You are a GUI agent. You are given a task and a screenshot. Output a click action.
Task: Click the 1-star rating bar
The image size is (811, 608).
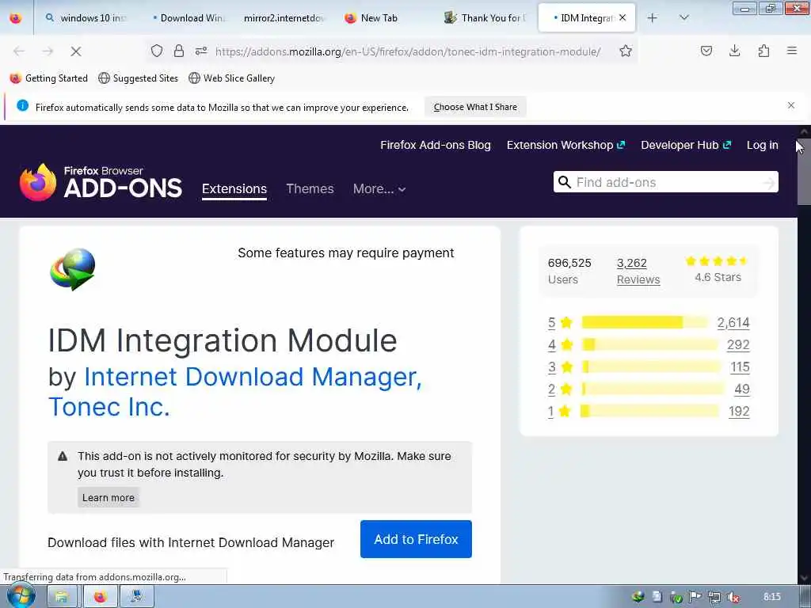649,411
